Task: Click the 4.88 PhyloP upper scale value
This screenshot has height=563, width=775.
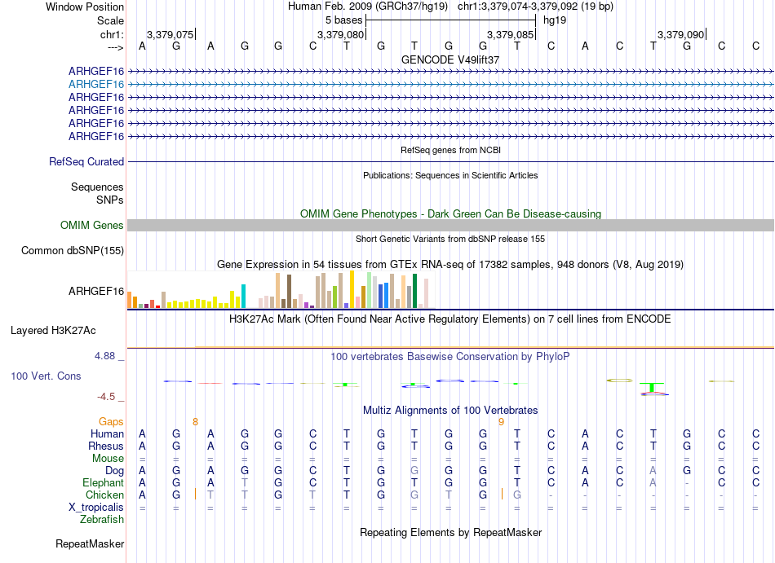Action: [104, 356]
